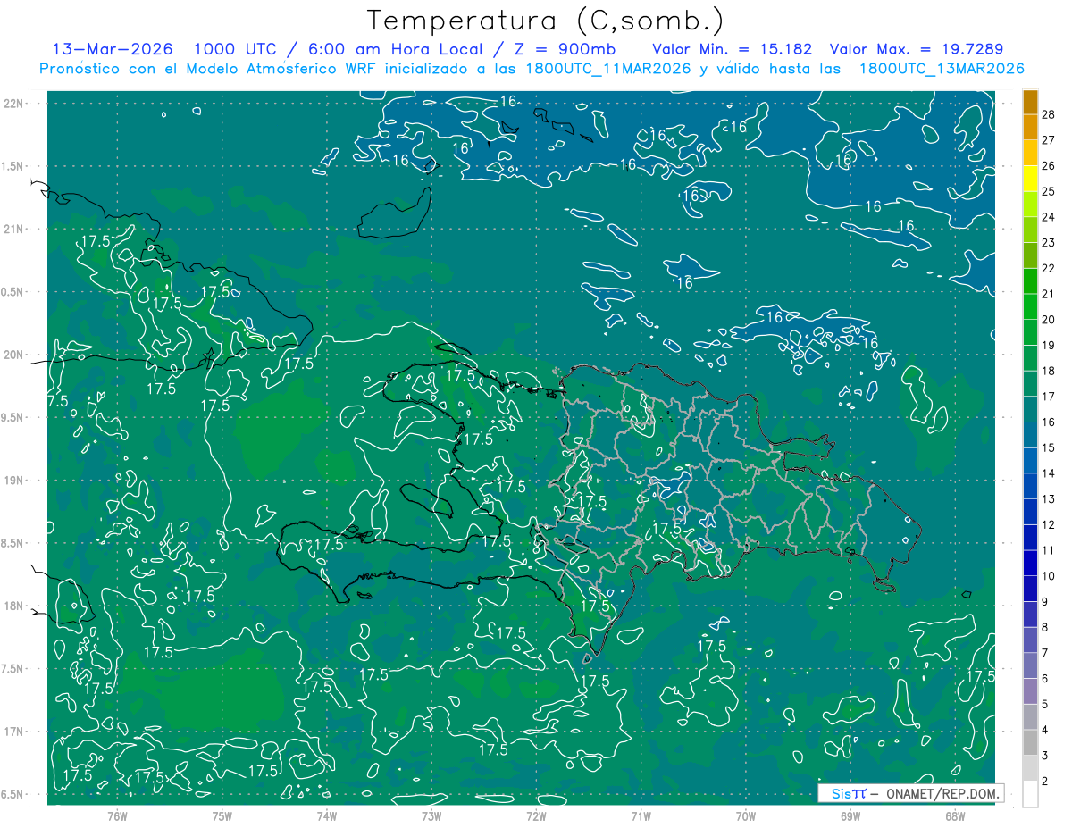Click the colorbar label '10'
The height and width of the screenshot is (828, 1072).
[1049, 576]
